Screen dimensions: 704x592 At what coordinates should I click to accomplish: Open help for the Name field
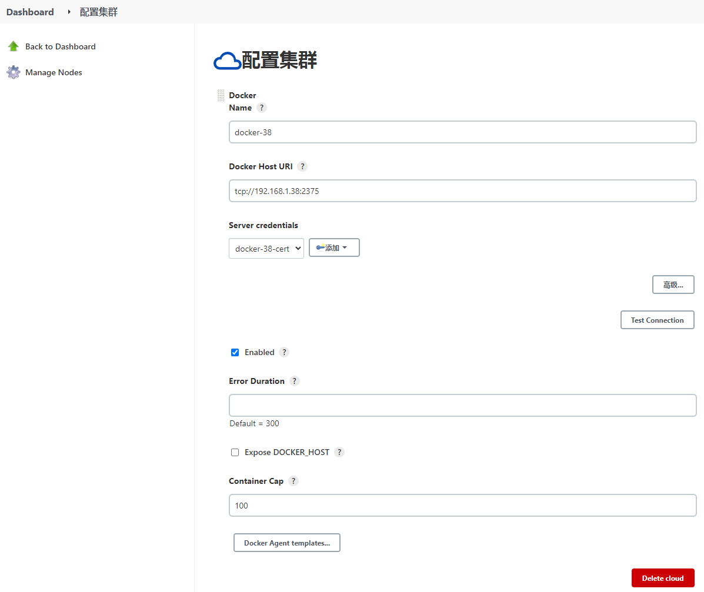[262, 108]
